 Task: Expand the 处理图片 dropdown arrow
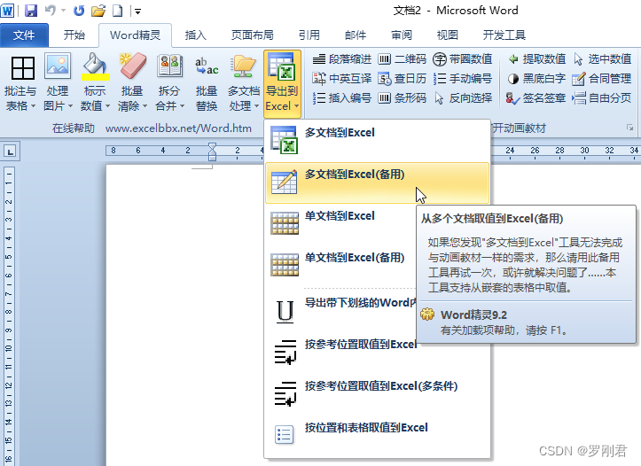(70, 106)
